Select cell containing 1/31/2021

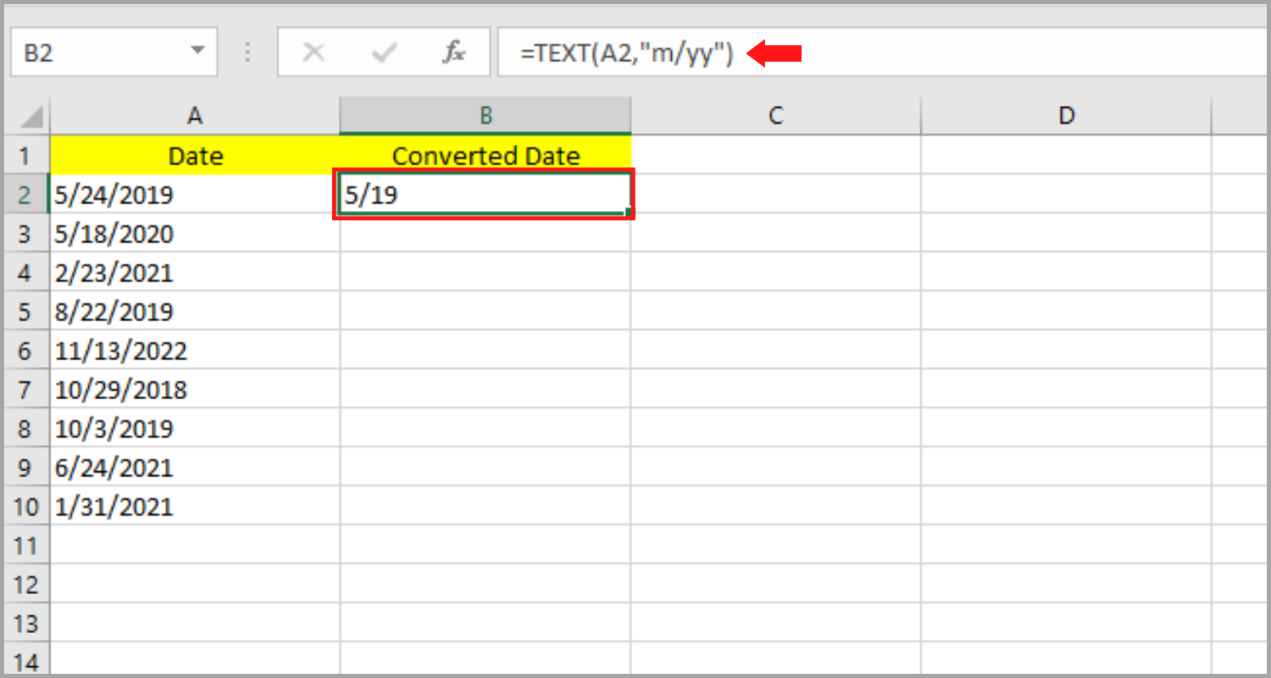(195, 506)
